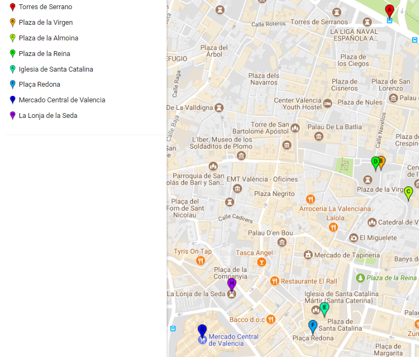Click green marker D on the map

tap(375, 162)
